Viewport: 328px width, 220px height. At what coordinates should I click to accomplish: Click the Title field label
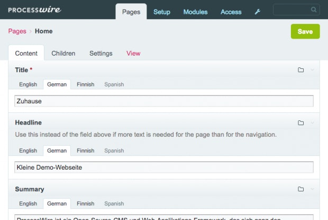[x=21, y=70]
